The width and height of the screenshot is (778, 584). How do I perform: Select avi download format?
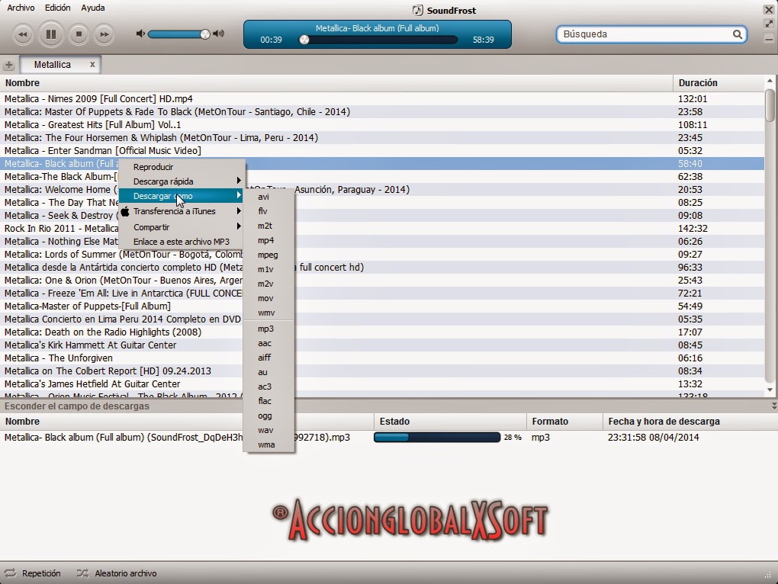tap(269, 197)
